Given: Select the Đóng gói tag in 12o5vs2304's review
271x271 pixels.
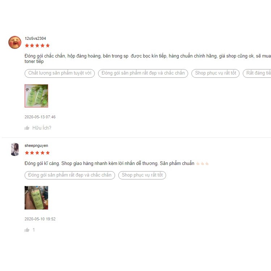Looking at the screenshot, I should click(x=143, y=73).
